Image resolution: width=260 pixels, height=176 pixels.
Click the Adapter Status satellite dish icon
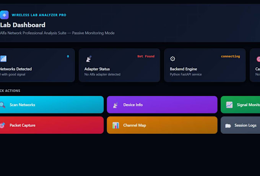pyautogui.click(x=89, y=59)
